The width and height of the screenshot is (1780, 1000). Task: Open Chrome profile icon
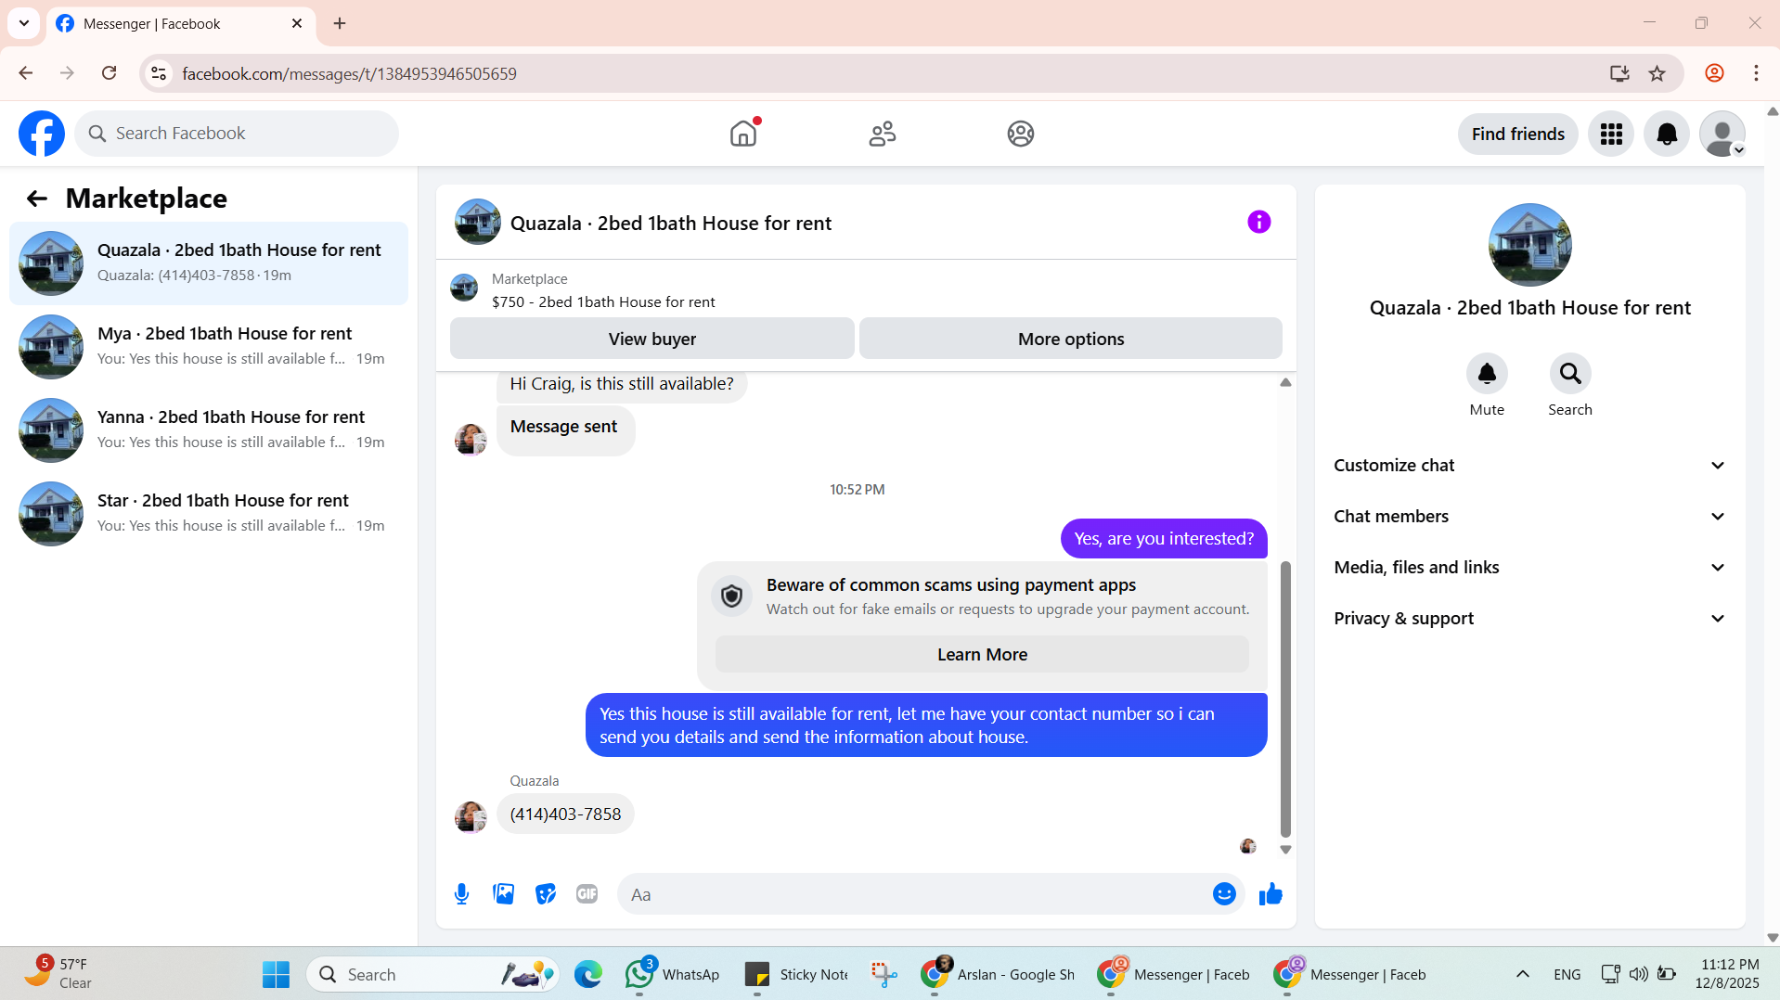tap(1714, 73)
